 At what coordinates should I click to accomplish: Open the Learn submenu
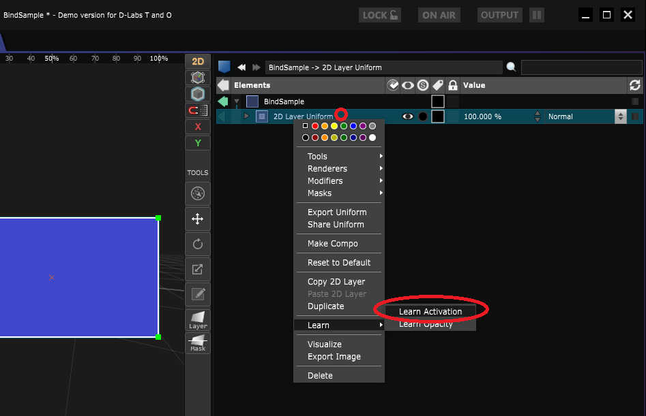pyautogui.click(x=340, y=325)
